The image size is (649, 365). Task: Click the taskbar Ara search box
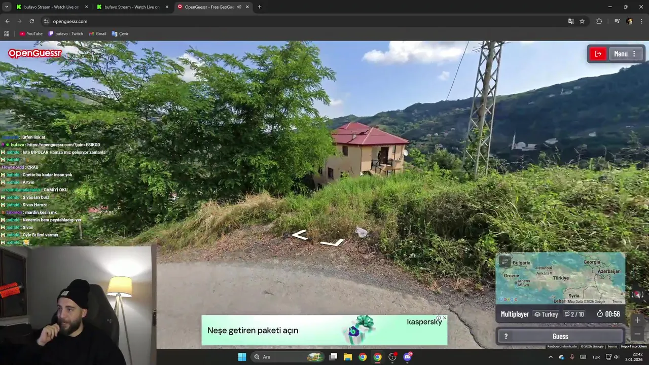[x=287, y=357]
